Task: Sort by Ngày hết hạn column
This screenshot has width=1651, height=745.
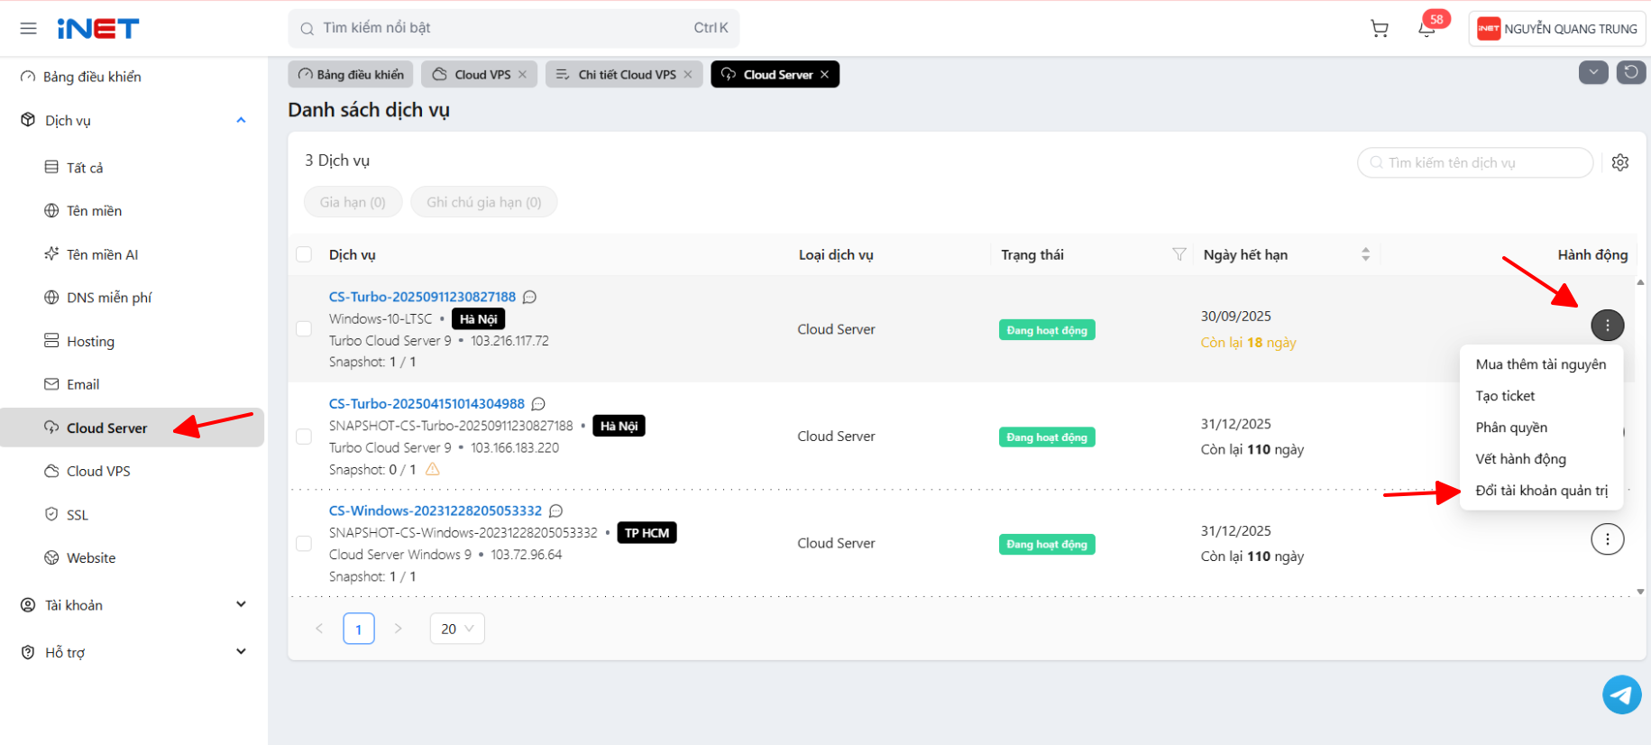Action: 1365,254
